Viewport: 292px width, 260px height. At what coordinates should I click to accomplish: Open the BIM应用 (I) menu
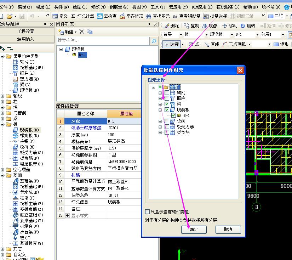[202, 7]
